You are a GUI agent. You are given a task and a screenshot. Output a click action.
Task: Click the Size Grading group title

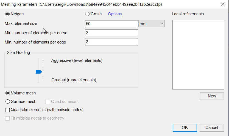pyautogui.click(x=18, y=53)
